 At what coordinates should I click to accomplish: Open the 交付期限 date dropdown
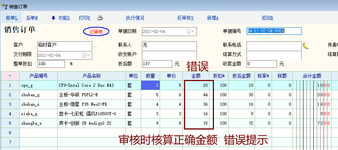click(x=86, y=55)
